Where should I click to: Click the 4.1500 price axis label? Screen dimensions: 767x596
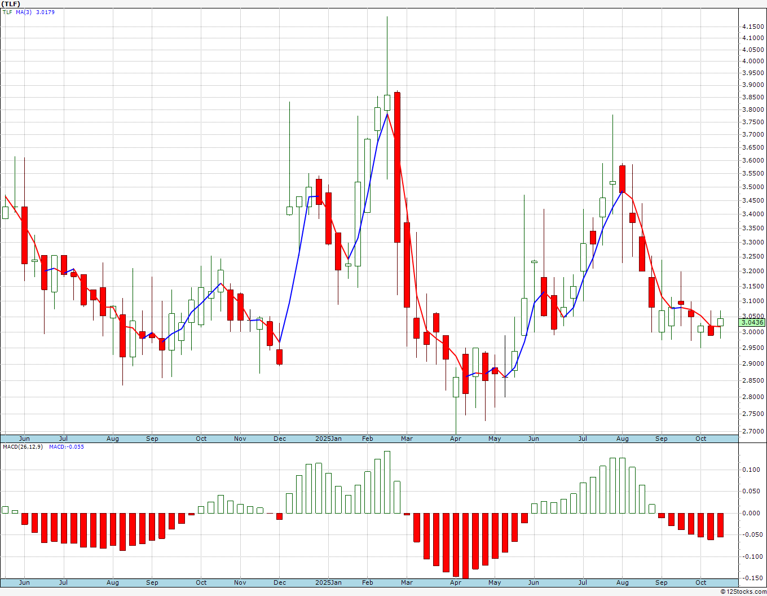(x=753, y=27)
